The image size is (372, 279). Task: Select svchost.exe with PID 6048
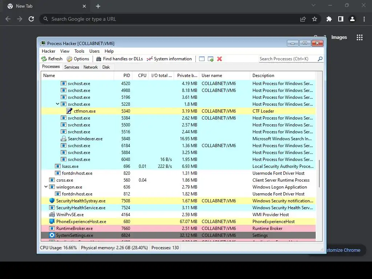pos(178,159)
